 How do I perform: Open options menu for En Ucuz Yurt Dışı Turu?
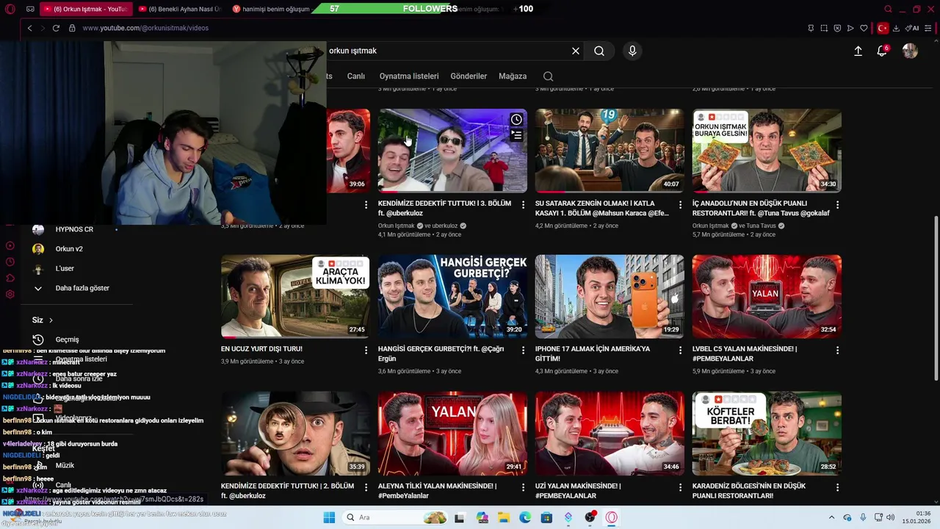click(x=366, y=350)
